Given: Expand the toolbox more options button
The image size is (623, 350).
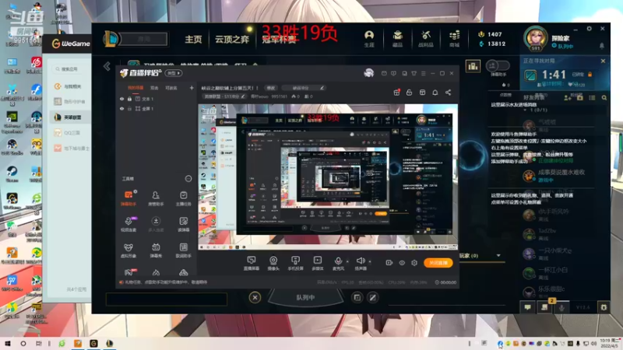Looking at the screenshot, I should pos(188,179).
